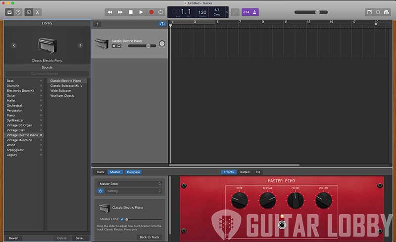Image resolution: width=396 pixels, height=242 pixels.
Task: Toggle the Cycle loop mode
Action: pos(161,12)
